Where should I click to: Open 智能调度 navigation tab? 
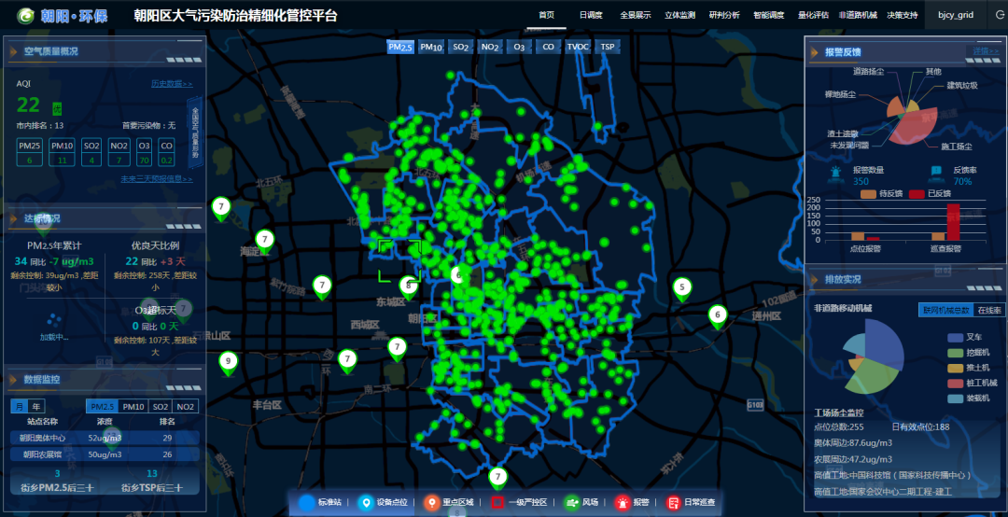769,15
